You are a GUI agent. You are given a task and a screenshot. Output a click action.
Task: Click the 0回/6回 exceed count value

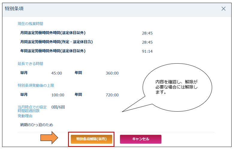tap(58, 107)
